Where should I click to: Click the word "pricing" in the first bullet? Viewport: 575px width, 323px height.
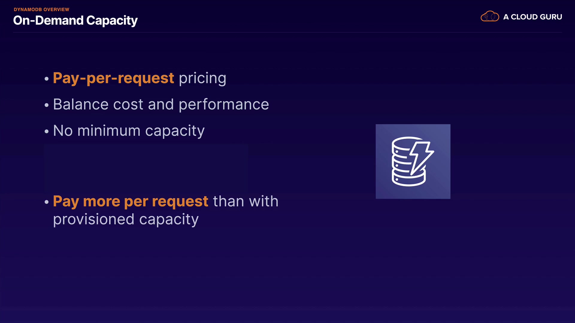(202, 78)
